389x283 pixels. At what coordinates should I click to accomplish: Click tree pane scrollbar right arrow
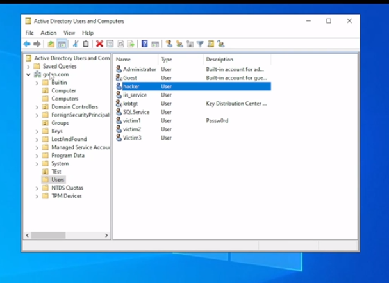pyautogui.click(x=106, y=235)
